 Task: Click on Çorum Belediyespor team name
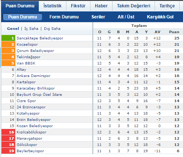coord(35,51)
